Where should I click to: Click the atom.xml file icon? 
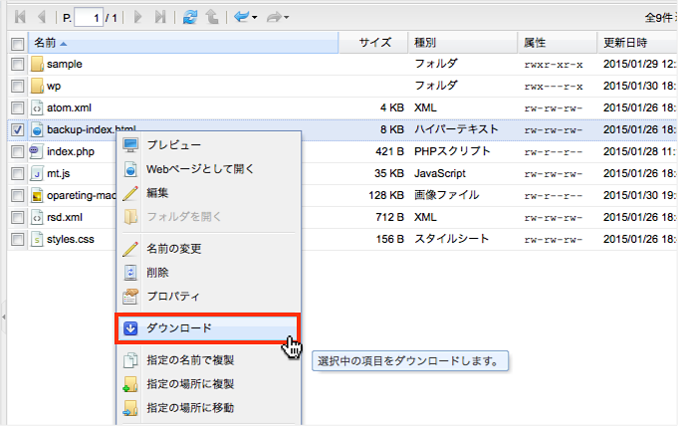(37, 107)
